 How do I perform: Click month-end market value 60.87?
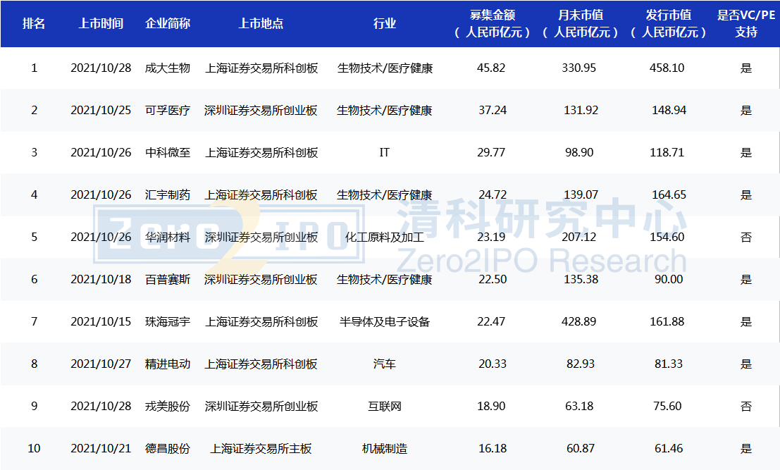point(581,449)
